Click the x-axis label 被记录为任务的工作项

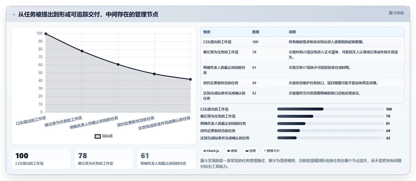coord(63,121)
